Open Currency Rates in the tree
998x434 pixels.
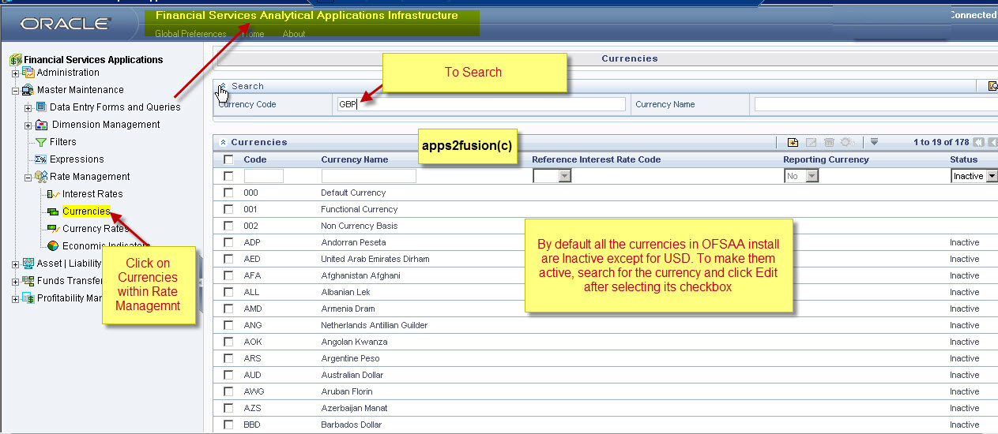click(x=96, y=229)
